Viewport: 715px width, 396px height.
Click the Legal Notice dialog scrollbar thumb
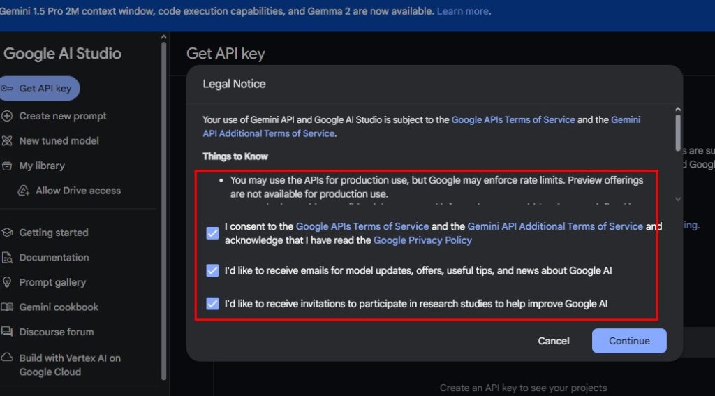tap(677, 132)
